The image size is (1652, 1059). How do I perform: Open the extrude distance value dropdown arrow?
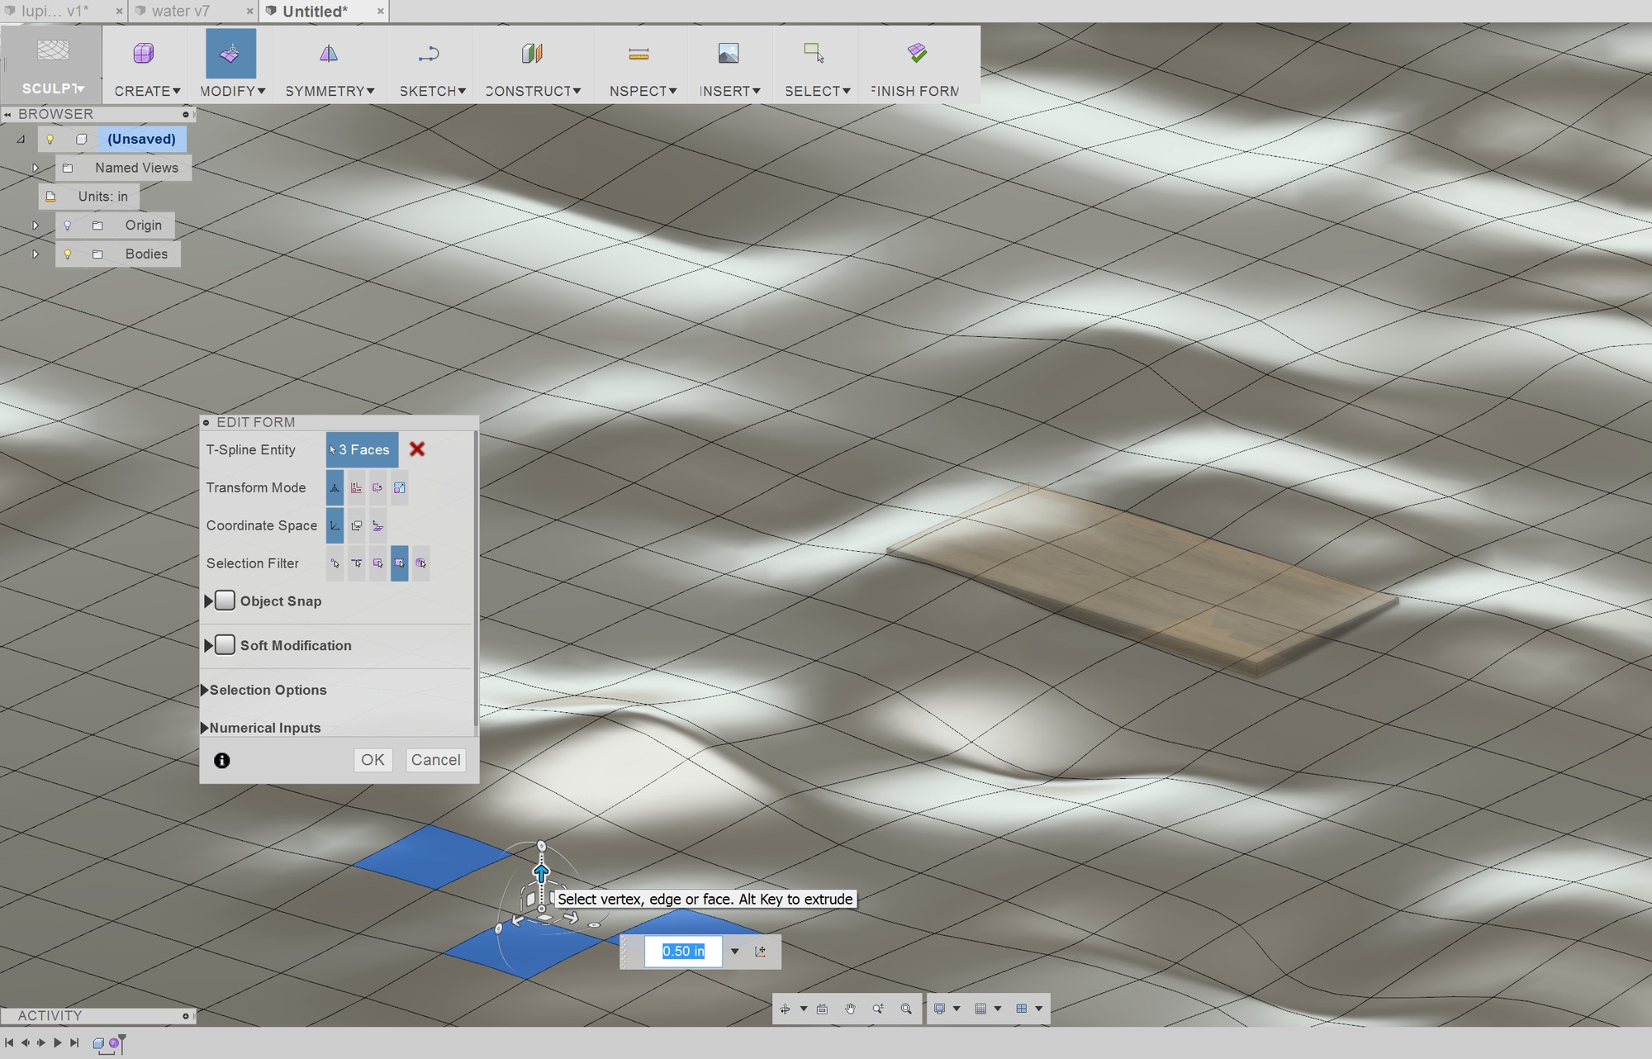tap(736, 951)
